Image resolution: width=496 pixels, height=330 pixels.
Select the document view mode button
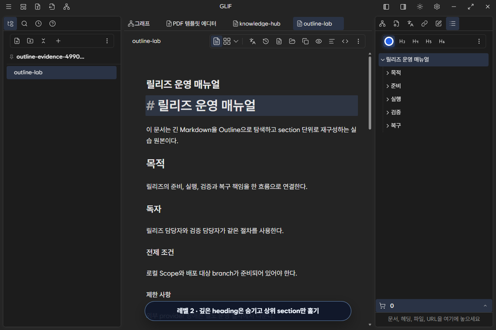tap(216, 41)
